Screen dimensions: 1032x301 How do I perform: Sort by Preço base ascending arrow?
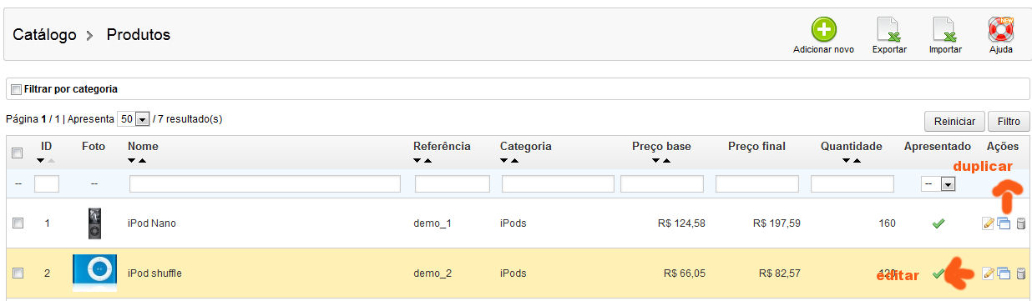[x=666, y=160]
